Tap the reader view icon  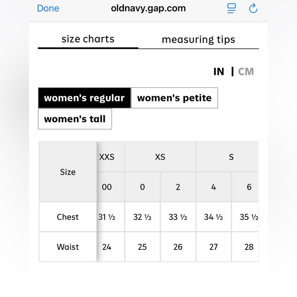231,8
